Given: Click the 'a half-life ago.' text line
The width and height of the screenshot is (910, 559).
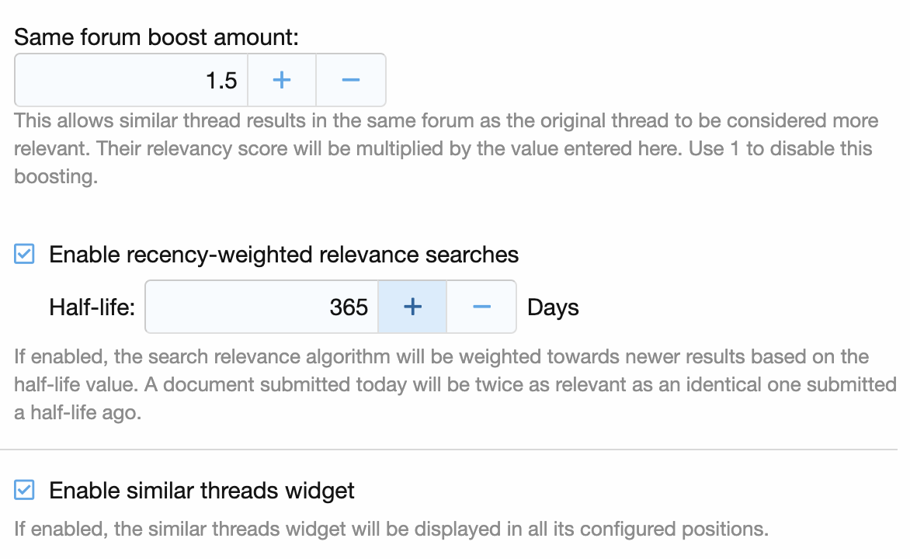Looking at the screenshot, I should [x=78, y=413].
